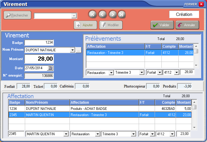Image resolution: width=207 pixels, height=142 pixels.
Task: Go to the next record
Action: (x=112, y=14)
